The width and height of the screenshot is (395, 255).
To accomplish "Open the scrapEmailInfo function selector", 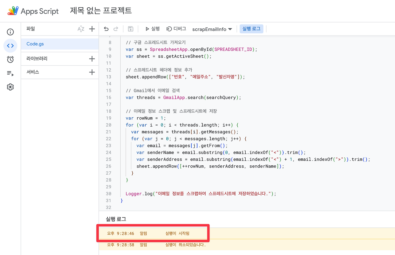I will (x=212, y=29).
